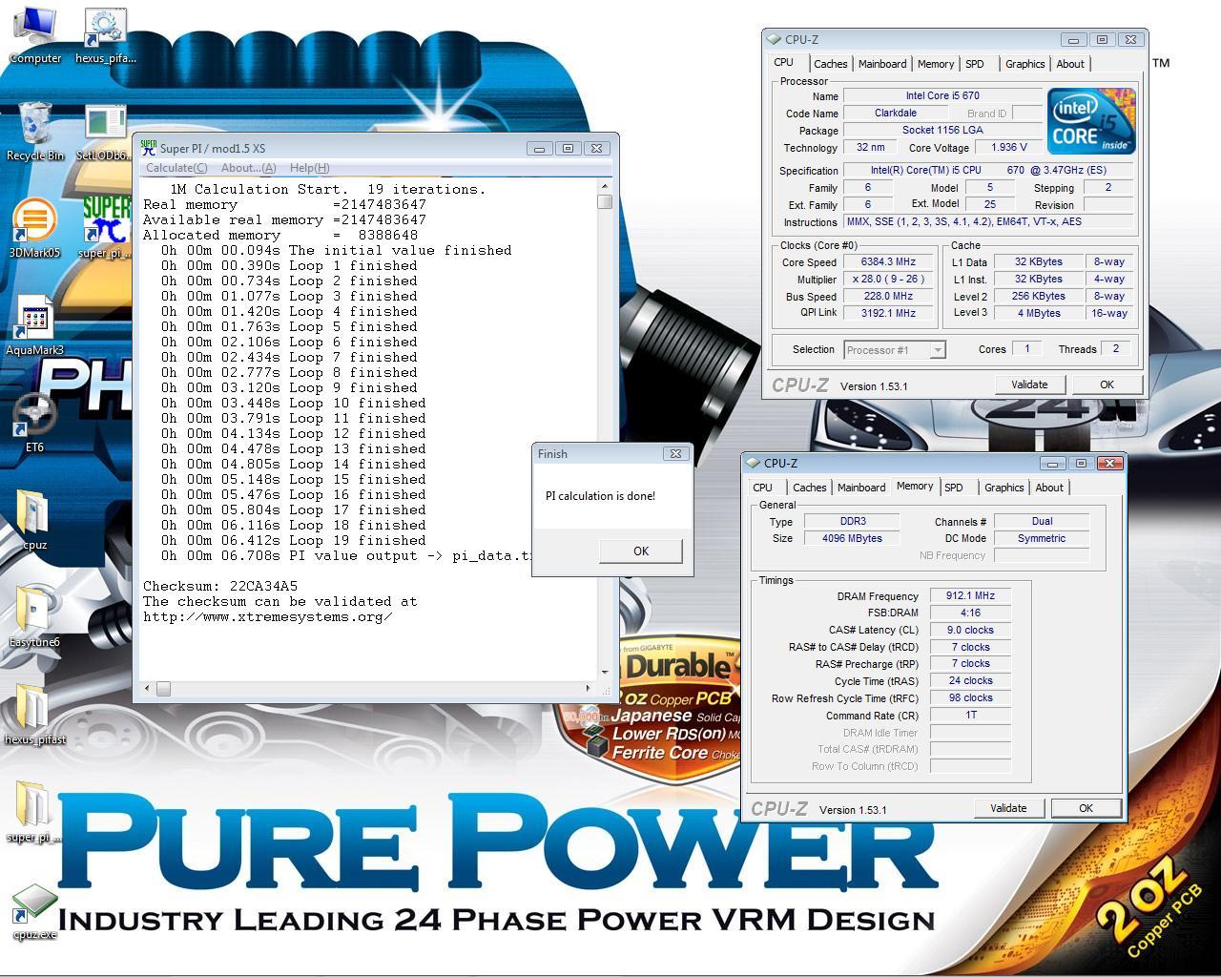Click Validate in upper CPU-Z window
This screenshot has height=977, width=1221.
(x=1029, y=385)
